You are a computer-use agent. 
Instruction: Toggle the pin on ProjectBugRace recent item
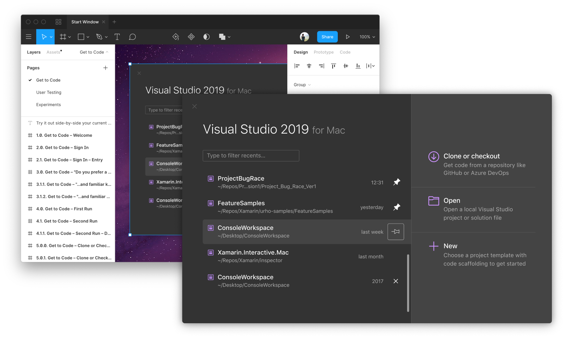(x=397, y=182)
